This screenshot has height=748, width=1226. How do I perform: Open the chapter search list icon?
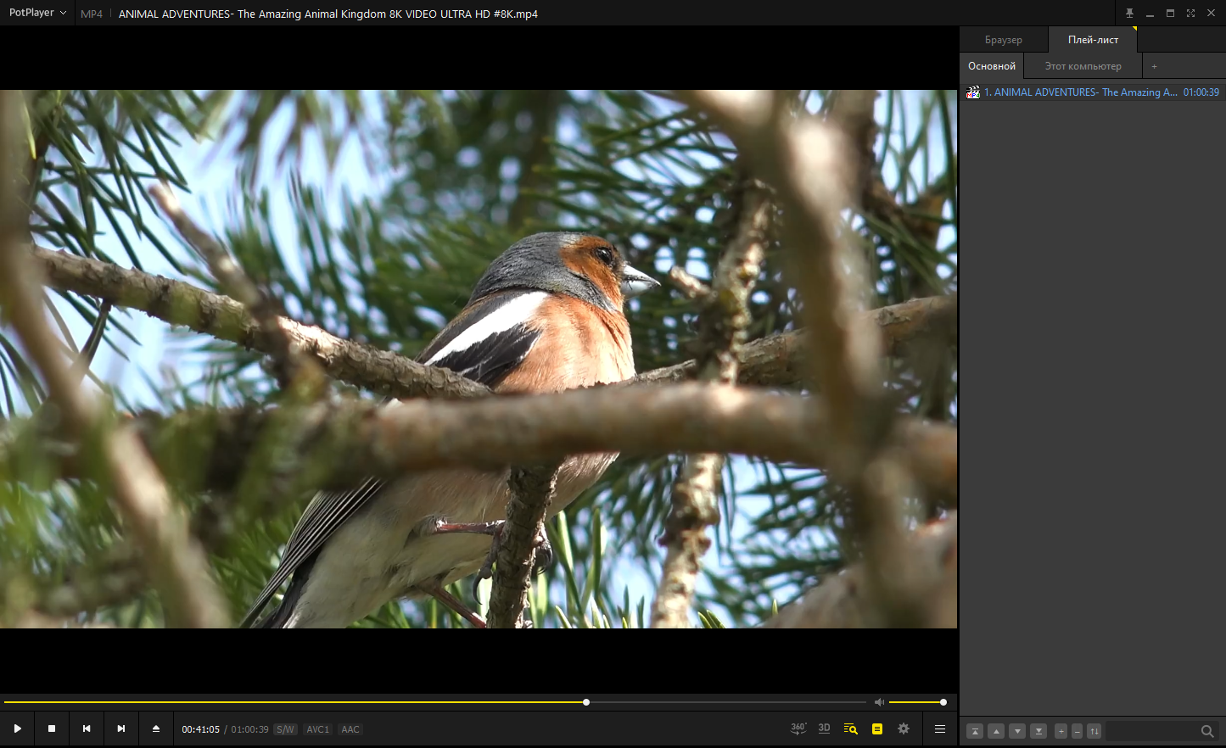click(850, 728)
